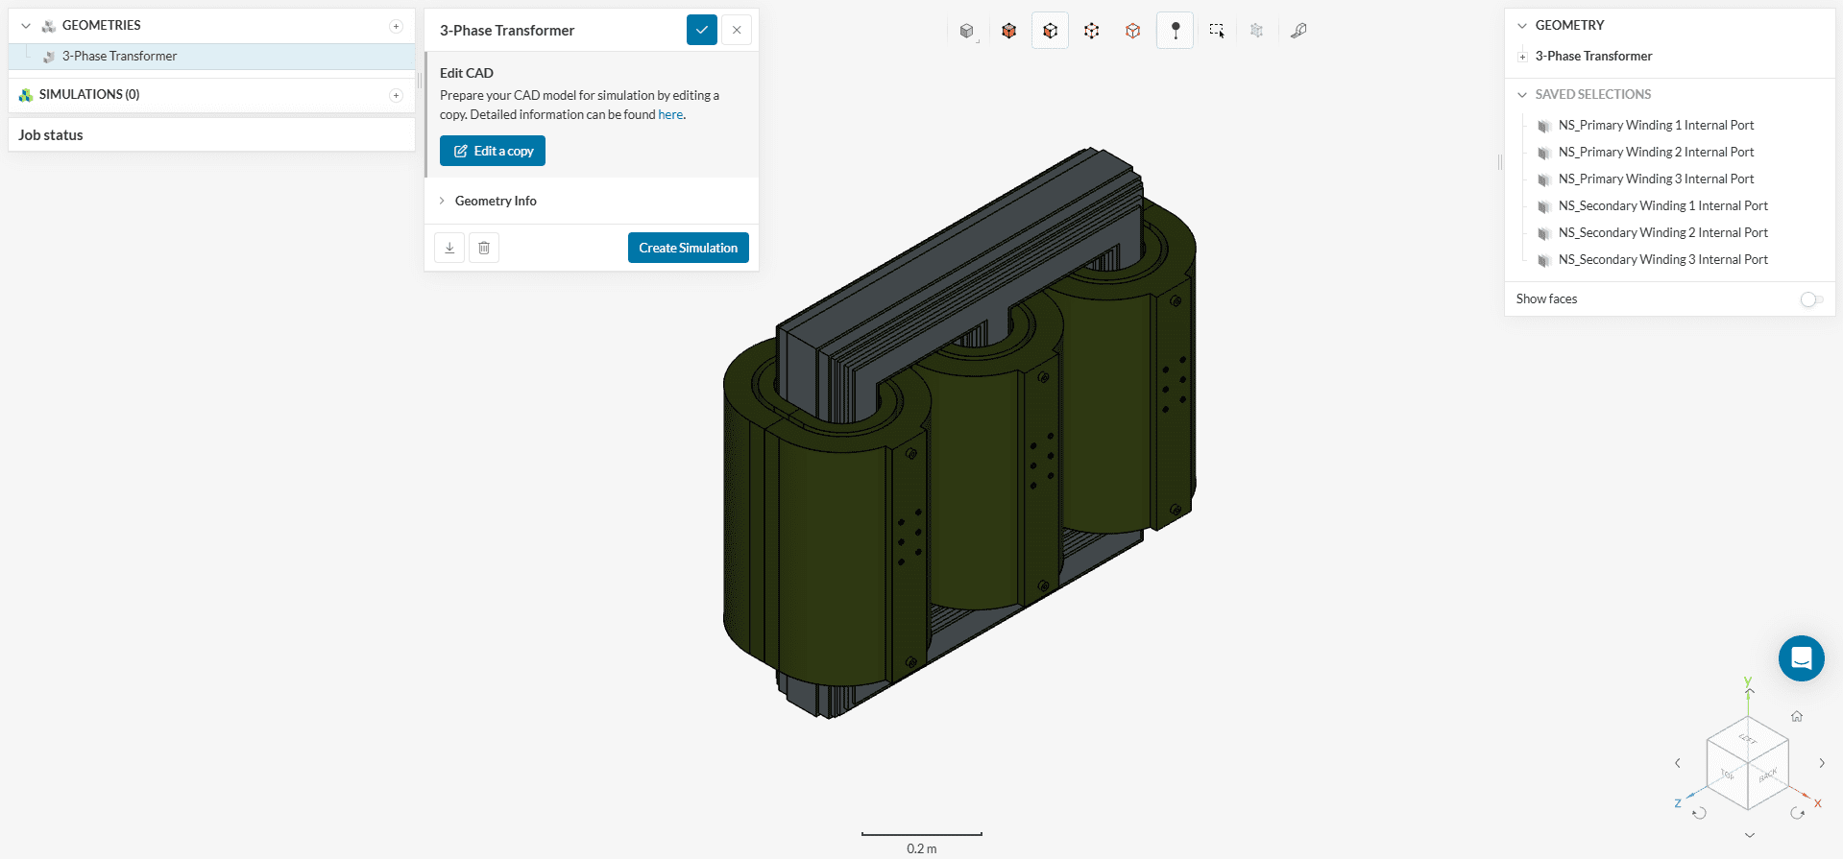This screenshot has width=1843, height=859.
Task: Click the Edit a copy button
Action: click(x=493, y=151)
